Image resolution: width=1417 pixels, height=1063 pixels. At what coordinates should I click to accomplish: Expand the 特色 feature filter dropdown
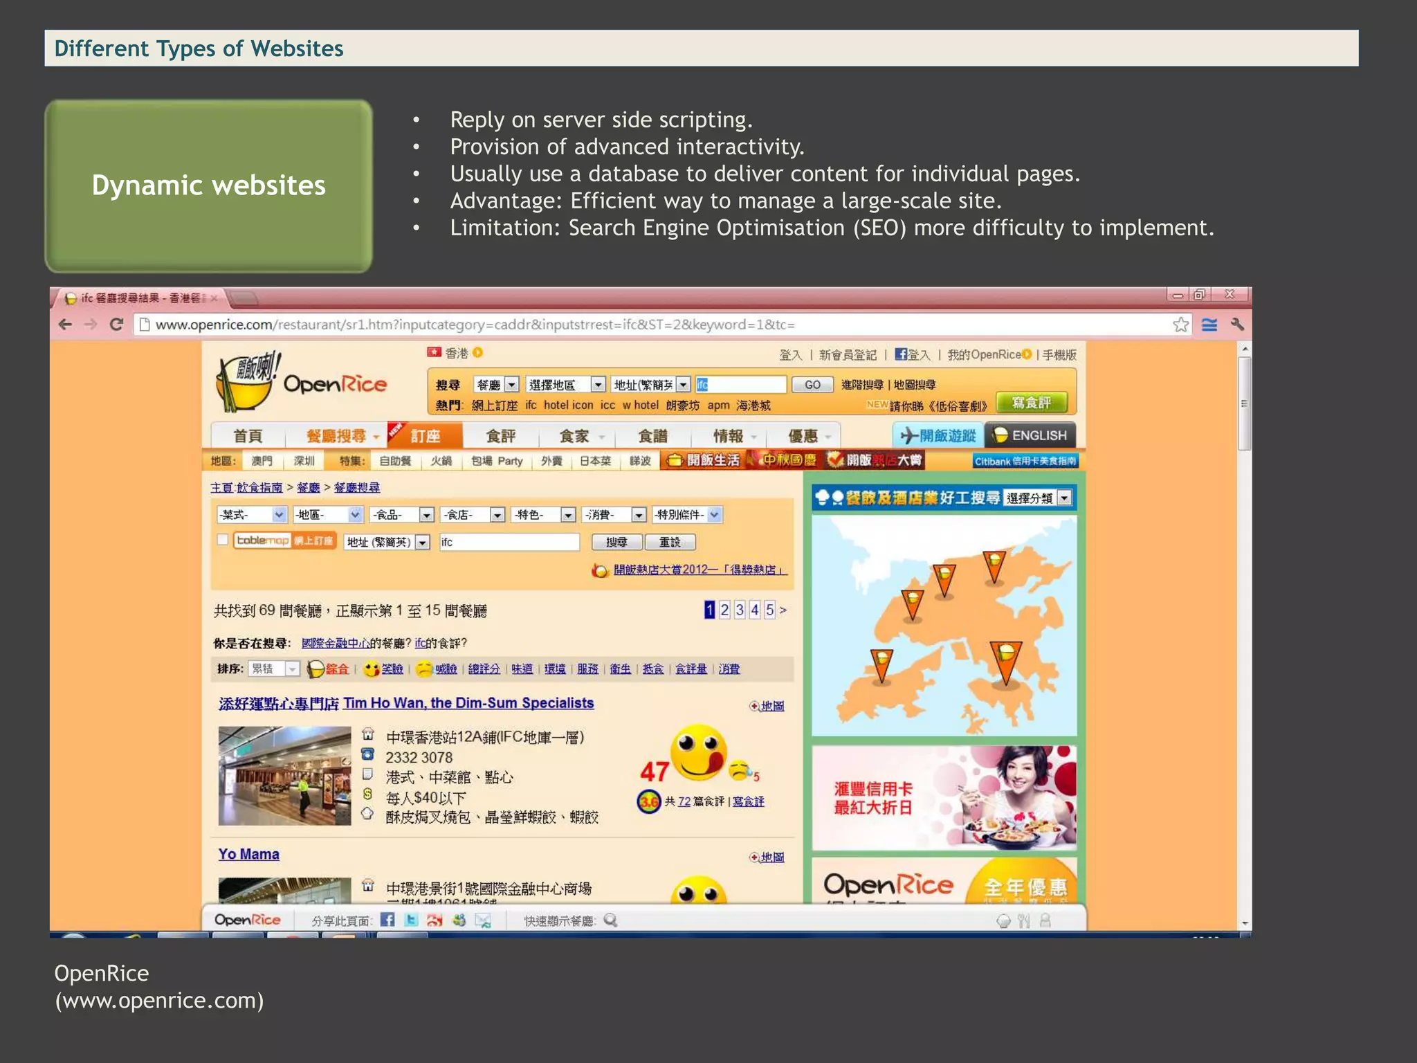pos(543,515)
